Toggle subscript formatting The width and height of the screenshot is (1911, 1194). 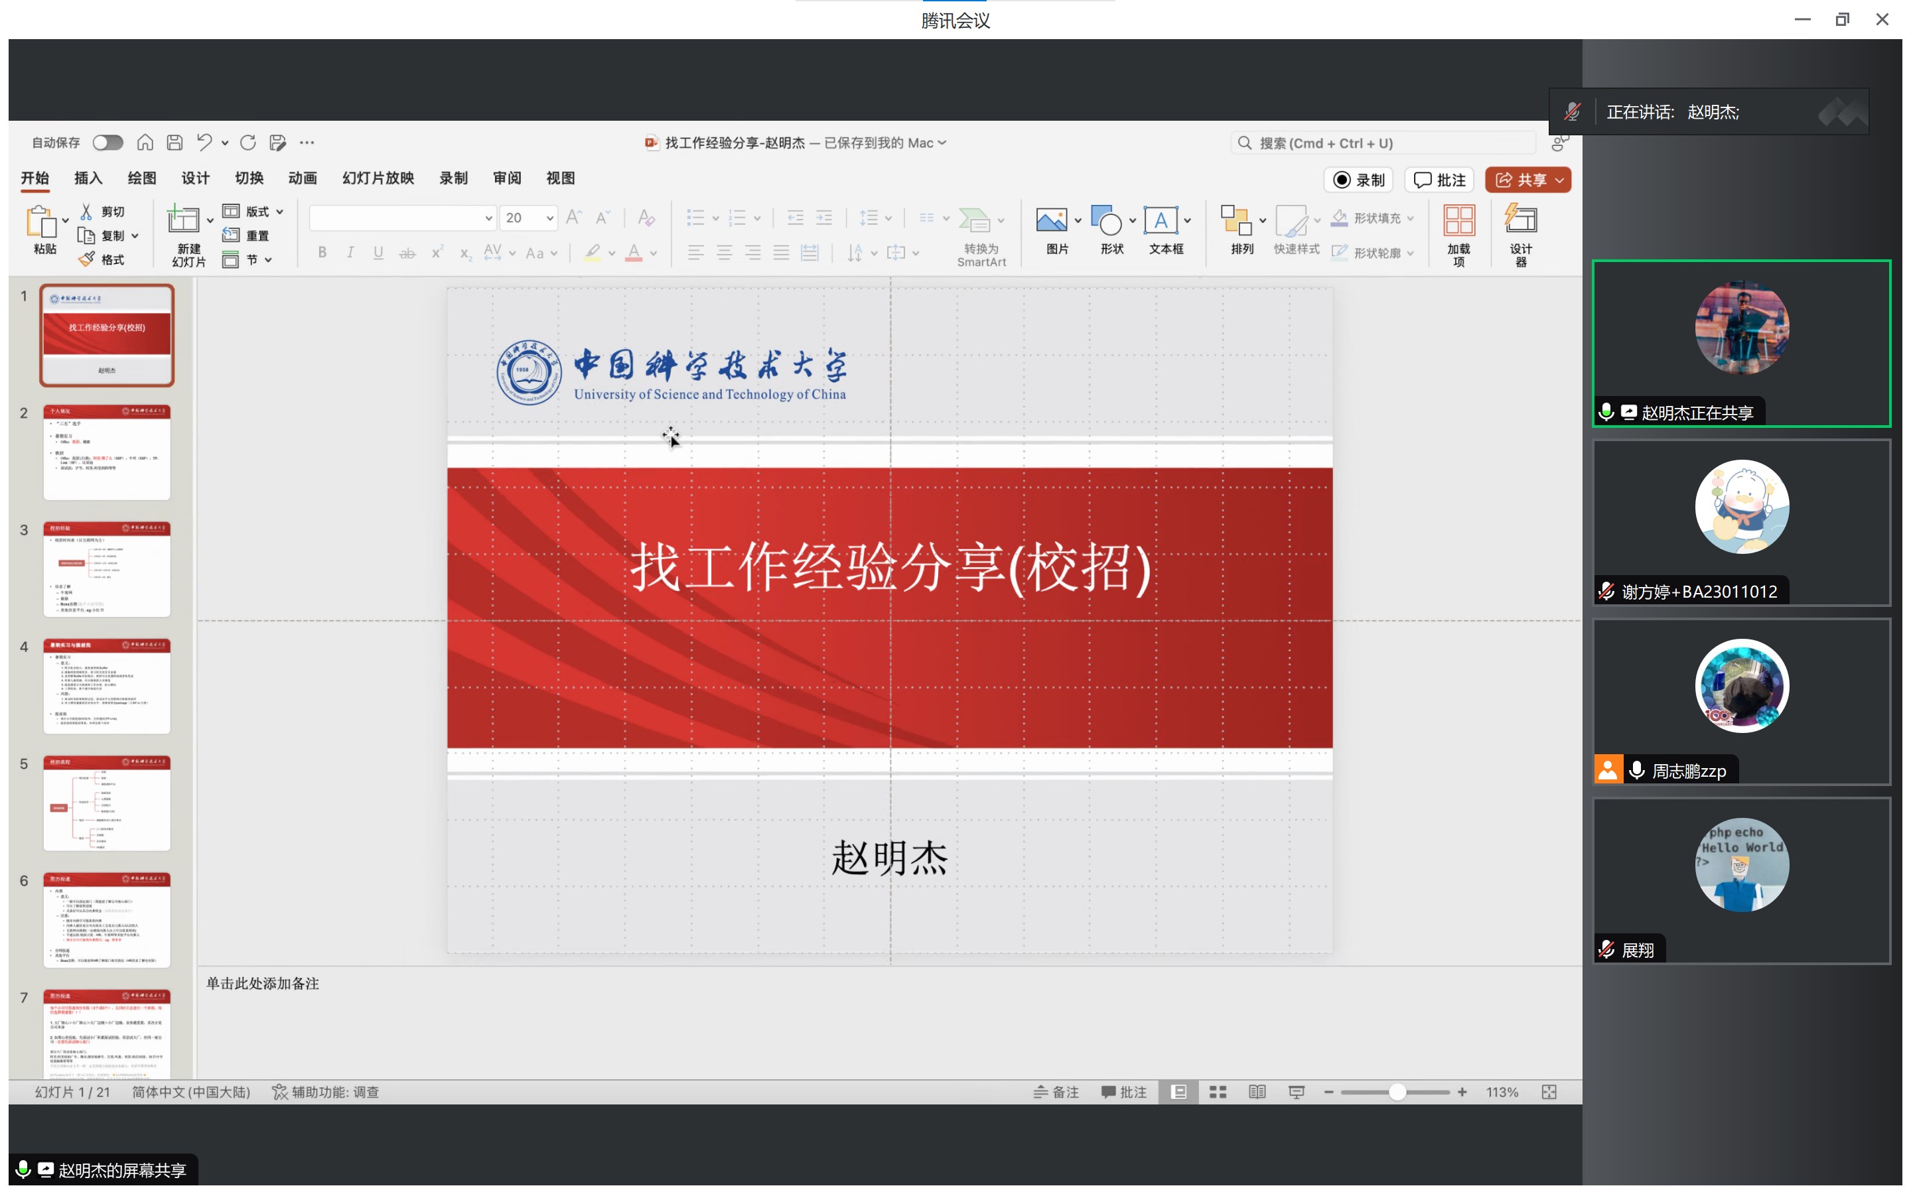pos(465,253)
